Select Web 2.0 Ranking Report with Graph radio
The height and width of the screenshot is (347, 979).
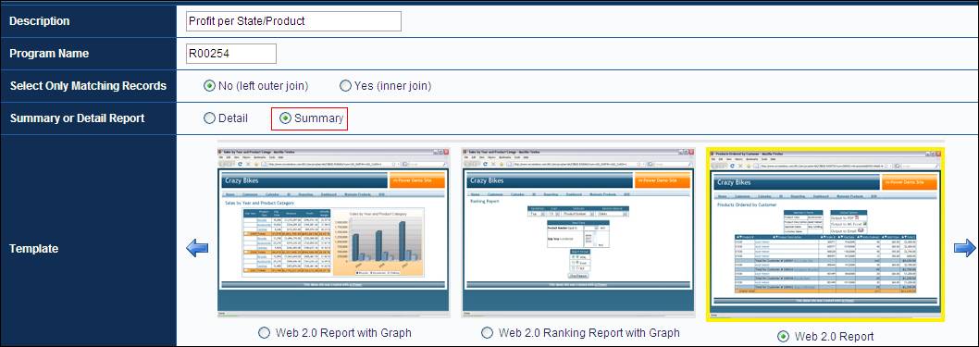(x=487, y=332)
